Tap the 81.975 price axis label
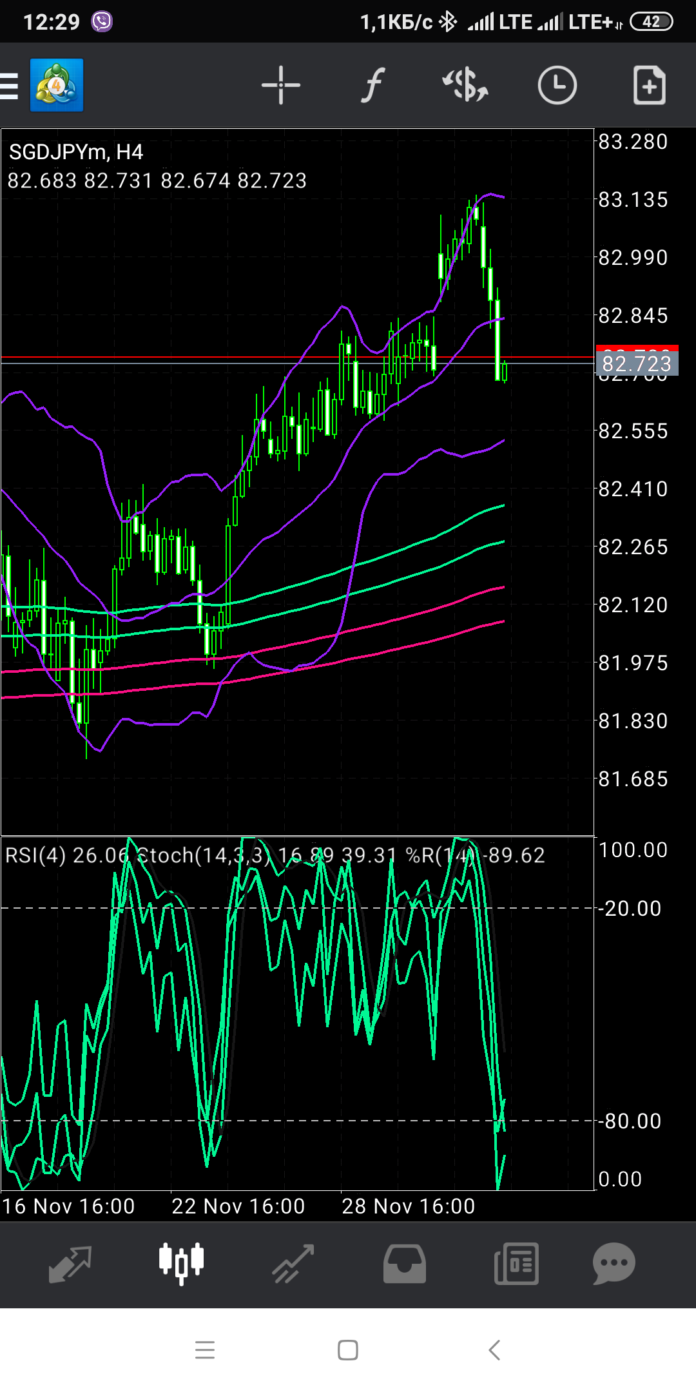696x1392 pixels. tap(633, 663)
